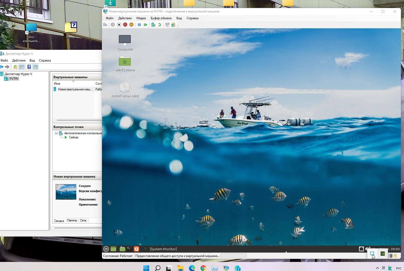Click the virtual machine preview thumbnail
Image resolution: width=404 pixels, height=271 pixels.
66,192
